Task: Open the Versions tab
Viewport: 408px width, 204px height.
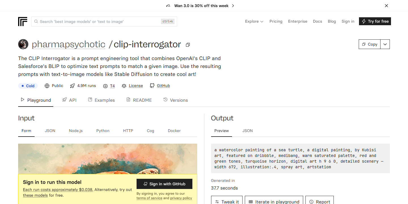Action: point(176,100)
